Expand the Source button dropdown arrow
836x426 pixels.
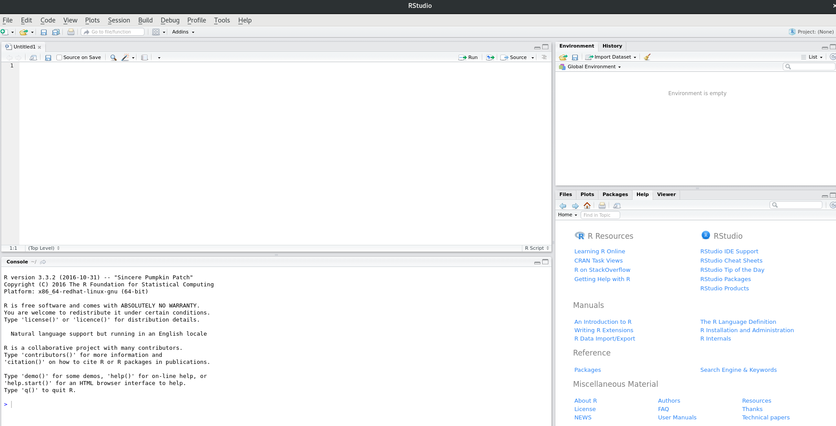(x=533, y=58)
